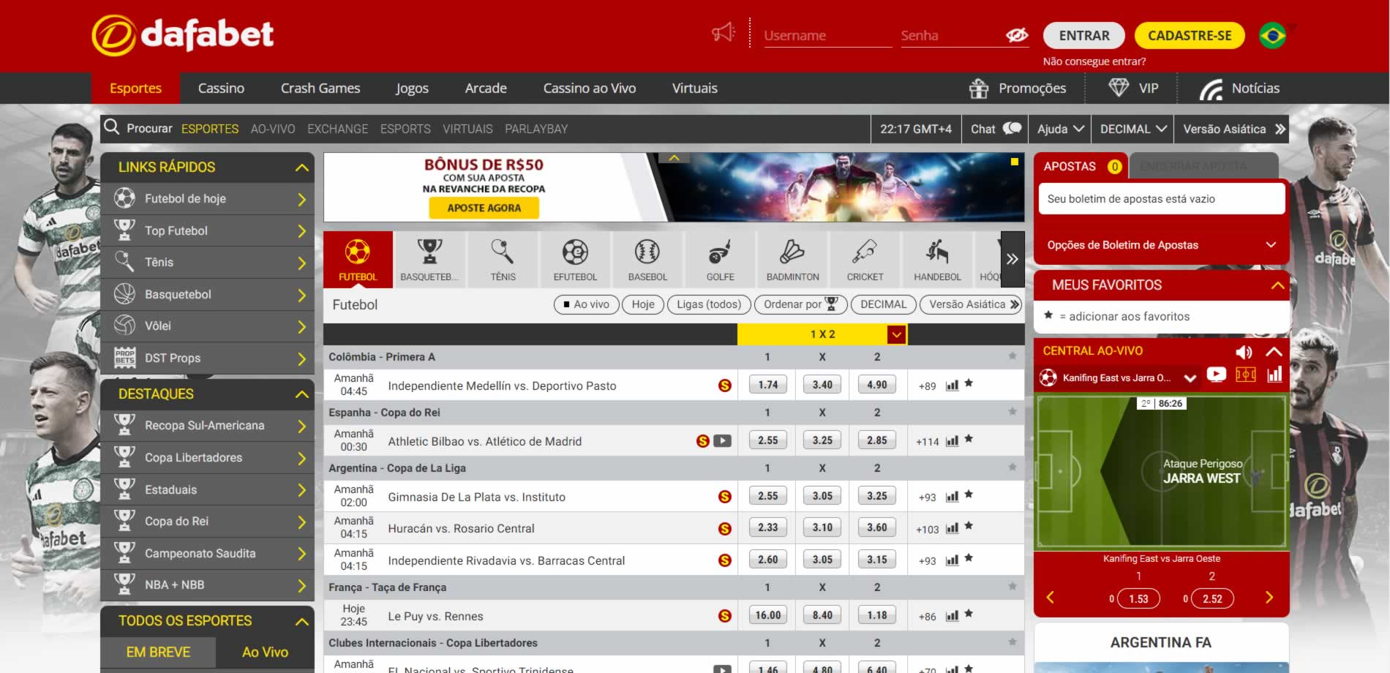1390x673 pixels.
Task: Open stats chart for Huracán vs. Rosario Central
Action: [952, 528]
